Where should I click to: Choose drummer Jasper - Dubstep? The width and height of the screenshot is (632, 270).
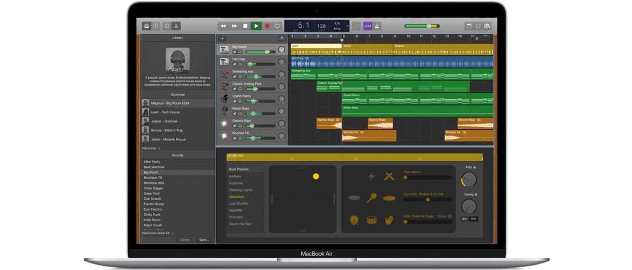tap(178, 121)
